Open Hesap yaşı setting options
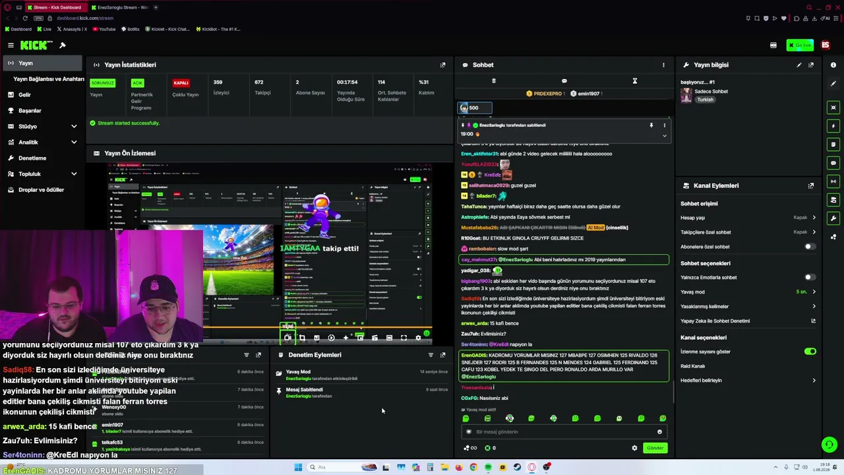 coord(748,218)
